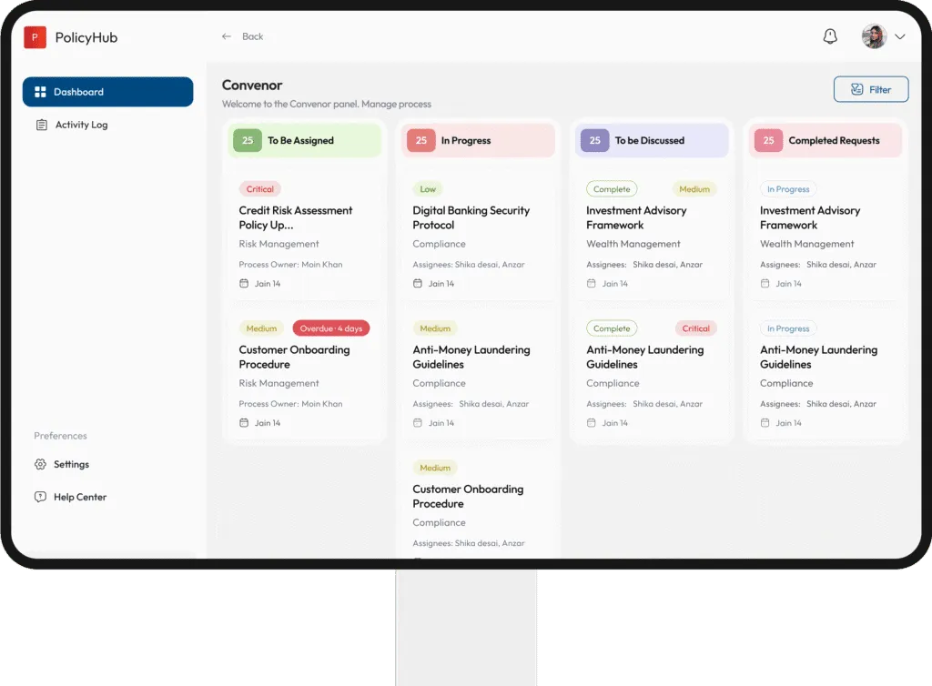Viewport: 932px width, 686px height.
Task: Open Settings gear in Preferences
Action: 40,464
